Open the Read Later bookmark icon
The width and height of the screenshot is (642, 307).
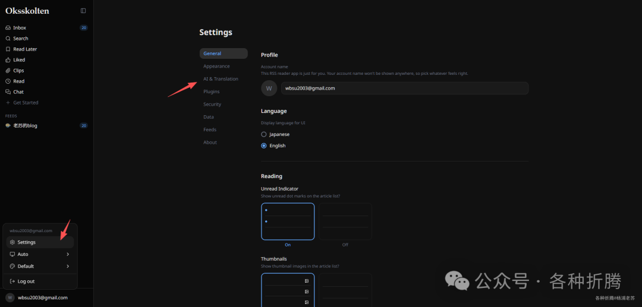click(x=8, y=49)
